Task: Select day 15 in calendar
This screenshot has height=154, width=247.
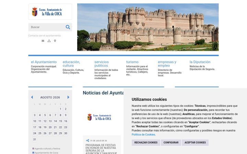Action: [60, 121]
